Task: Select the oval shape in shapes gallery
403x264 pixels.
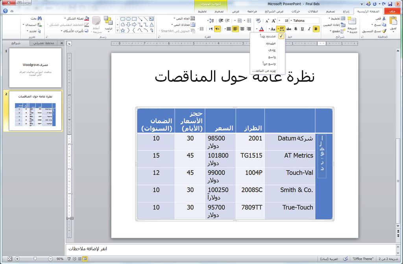Action: [129, 19]
